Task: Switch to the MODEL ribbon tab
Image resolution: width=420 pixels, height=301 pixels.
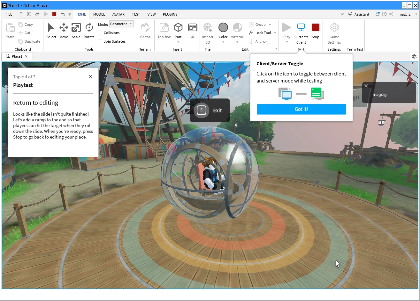Action: (99, 14)
